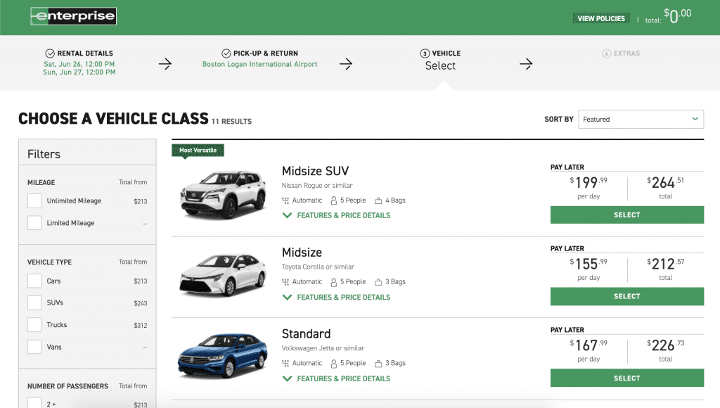Tick the Trucks vehicle type checkbox
720x408 pixels.
click(34, 325)
